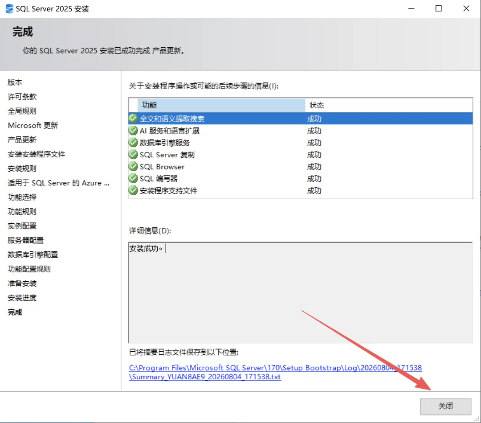The width and height of the screenshot is (481, 423).
Task: Click the 数据库引擎配置 step in sidebar
Action: [x=33, y=255]
